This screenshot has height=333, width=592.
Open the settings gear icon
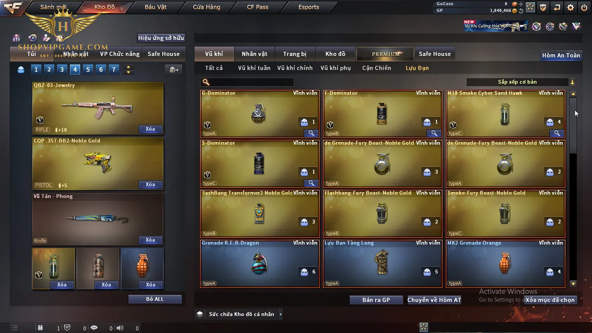[x=570, y=7]
